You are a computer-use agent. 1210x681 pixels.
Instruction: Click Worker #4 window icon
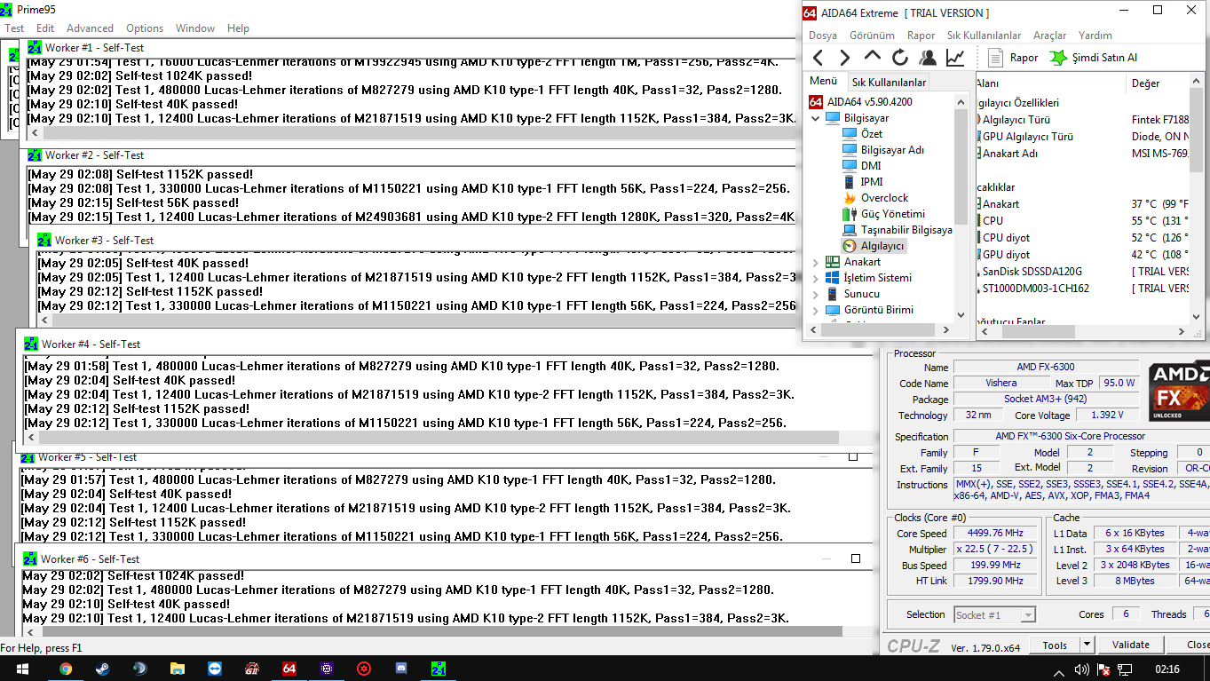tap(31, 344)
